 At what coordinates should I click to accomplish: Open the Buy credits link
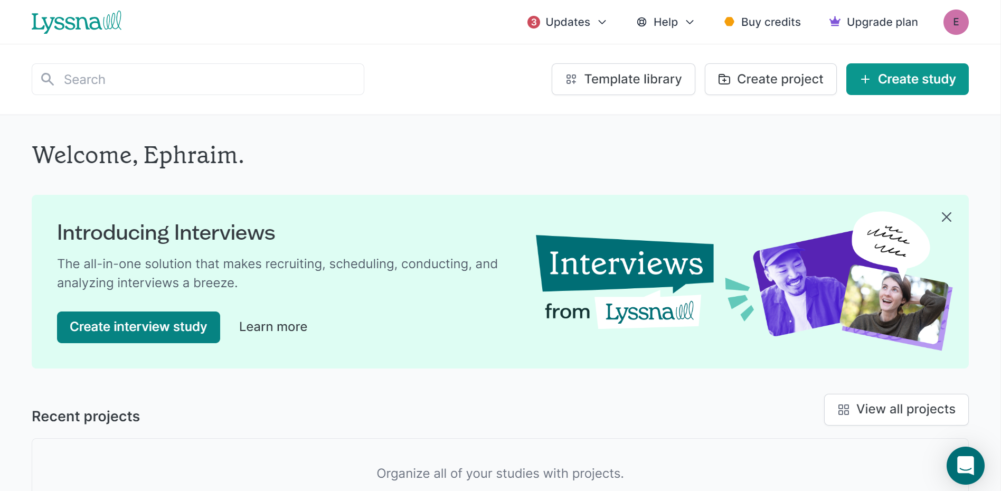point(762,22)
